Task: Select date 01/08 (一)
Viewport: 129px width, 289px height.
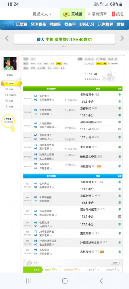Action: 113,64
